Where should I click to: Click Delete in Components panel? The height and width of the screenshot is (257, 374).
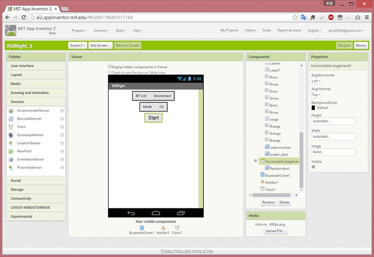tap(284, 202)
